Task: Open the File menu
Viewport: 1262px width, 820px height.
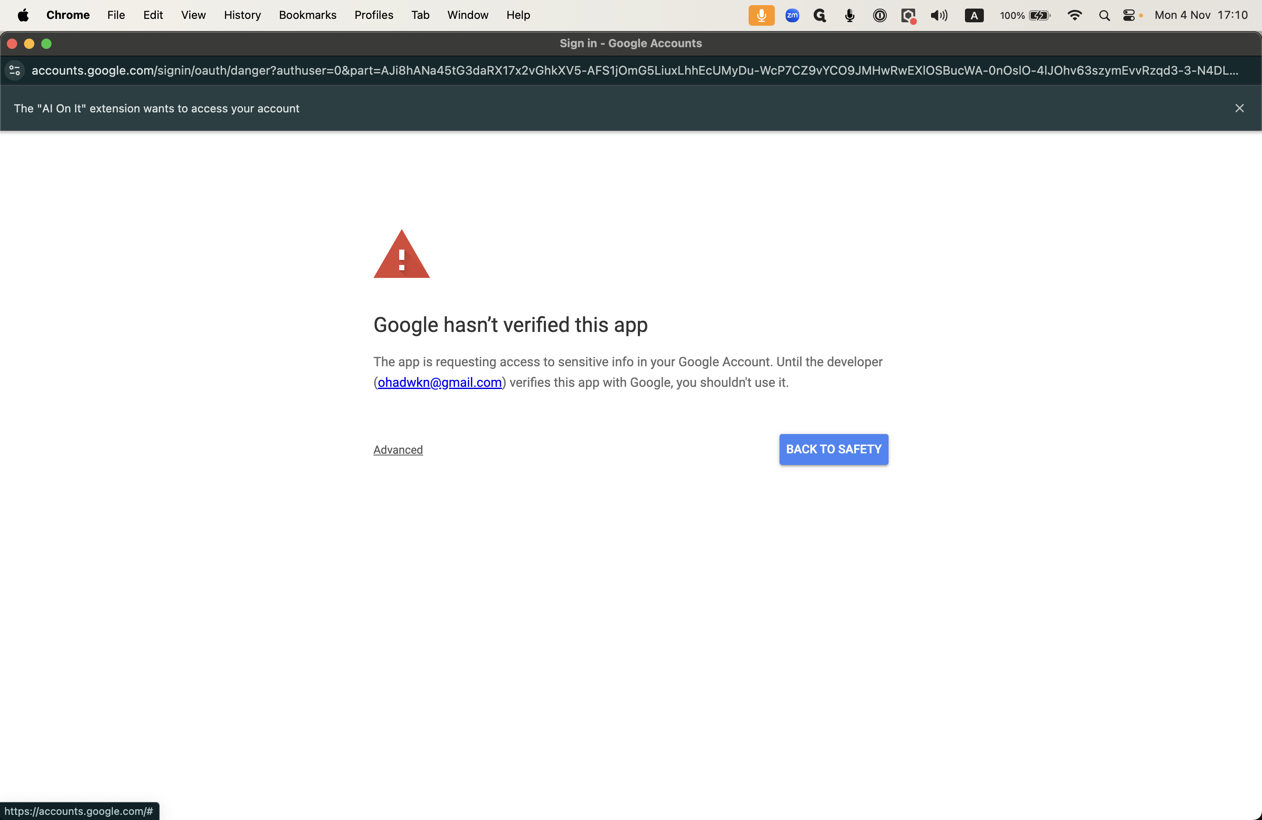Action: [x=116, y=15]
